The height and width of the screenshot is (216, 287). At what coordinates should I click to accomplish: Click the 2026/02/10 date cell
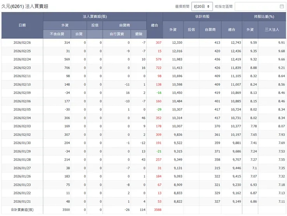[x=22, y=85]
